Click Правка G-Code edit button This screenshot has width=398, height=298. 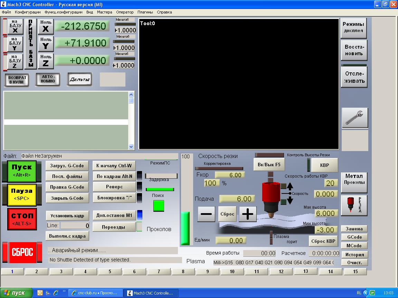click(67, 187)
